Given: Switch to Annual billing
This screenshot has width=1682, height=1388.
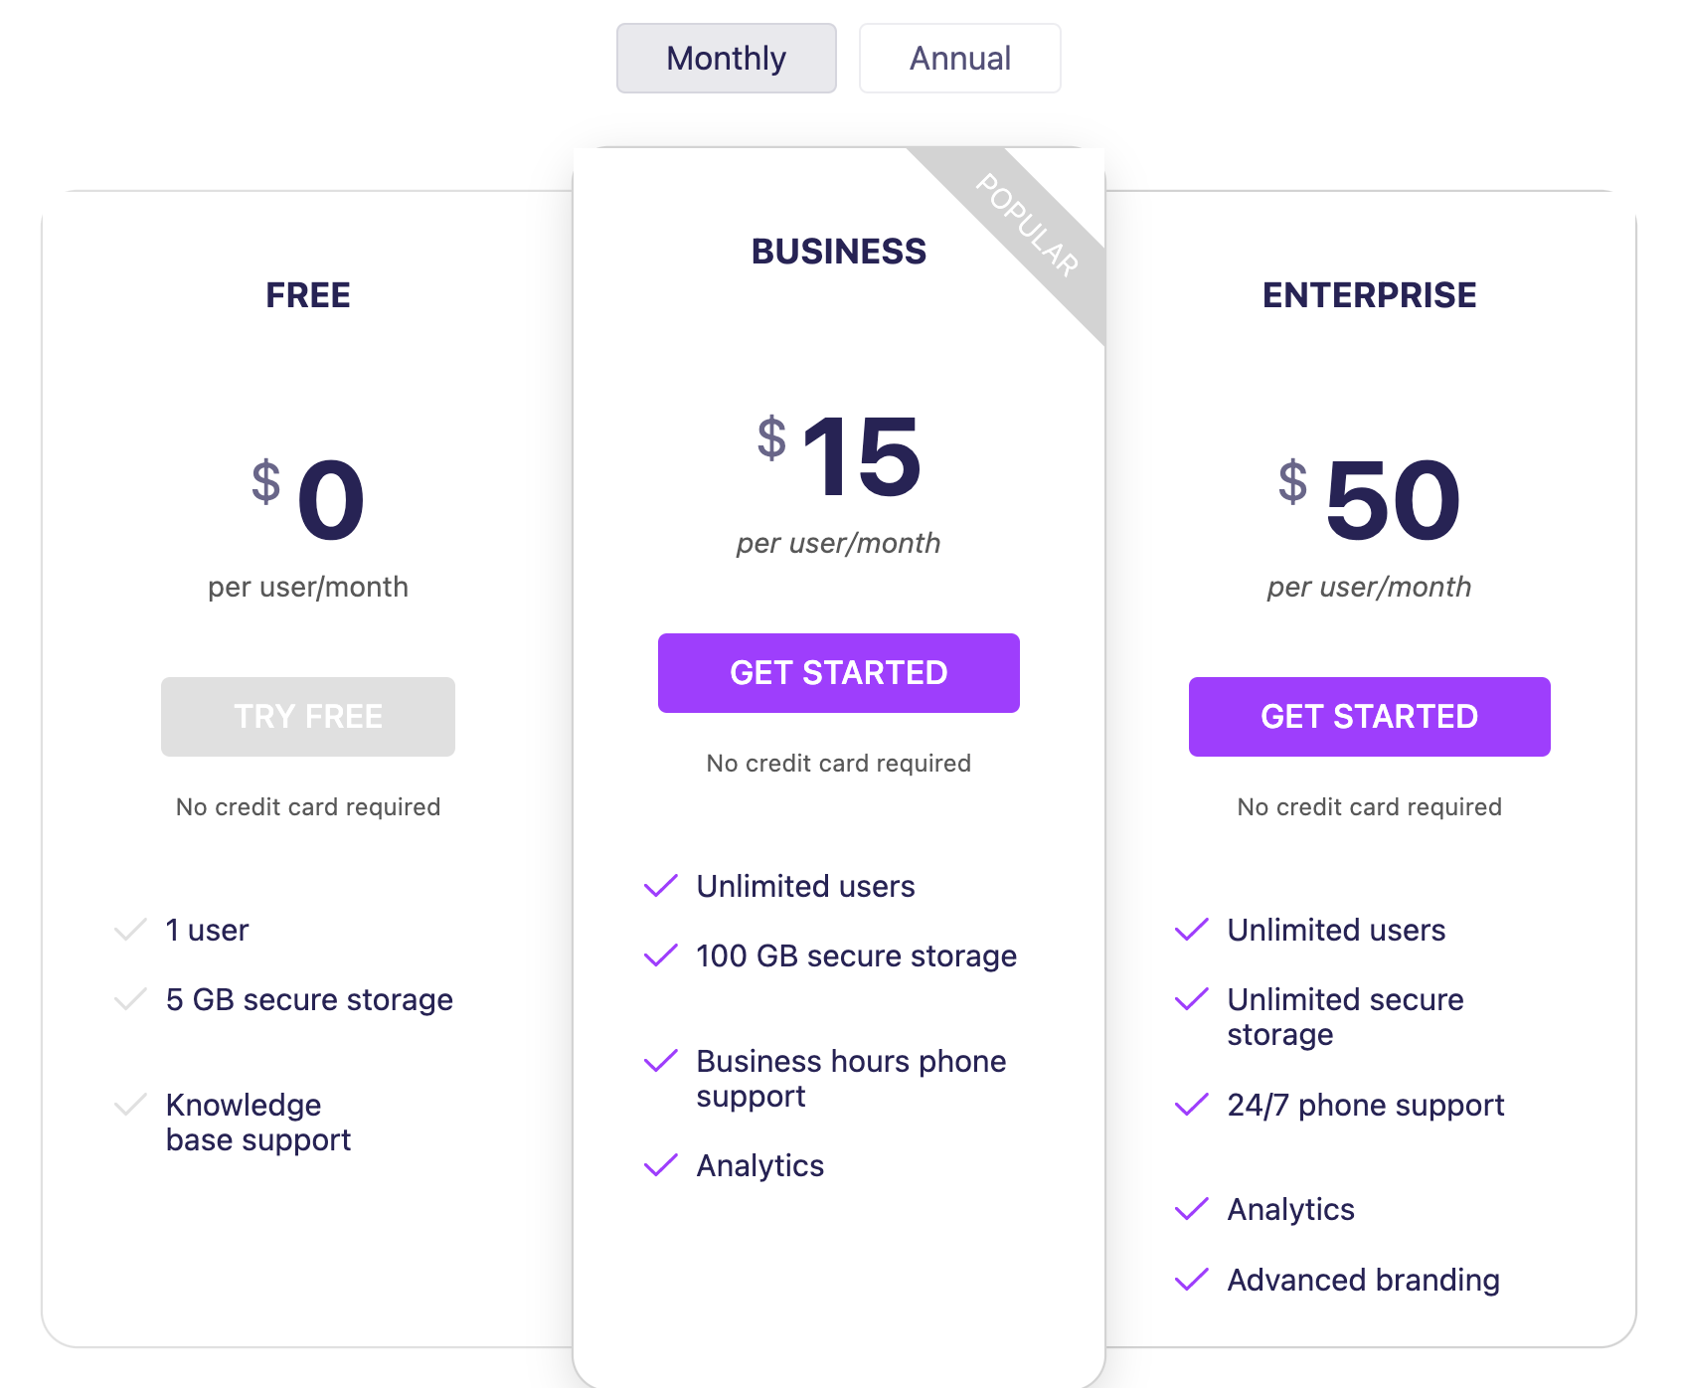Looking at the screenshot, I should (x=959, y=59).
